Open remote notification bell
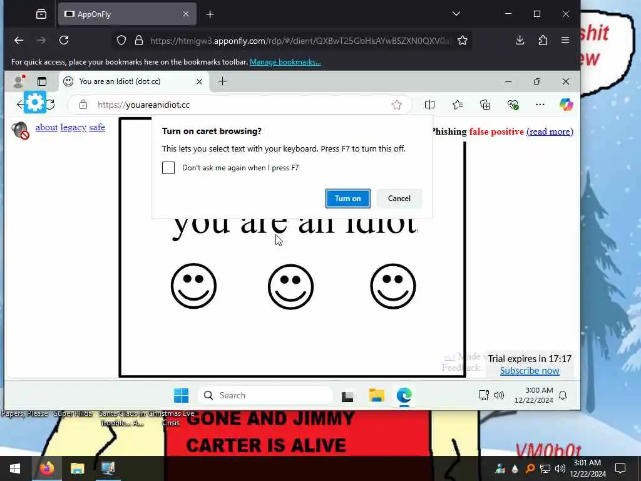 563,395
